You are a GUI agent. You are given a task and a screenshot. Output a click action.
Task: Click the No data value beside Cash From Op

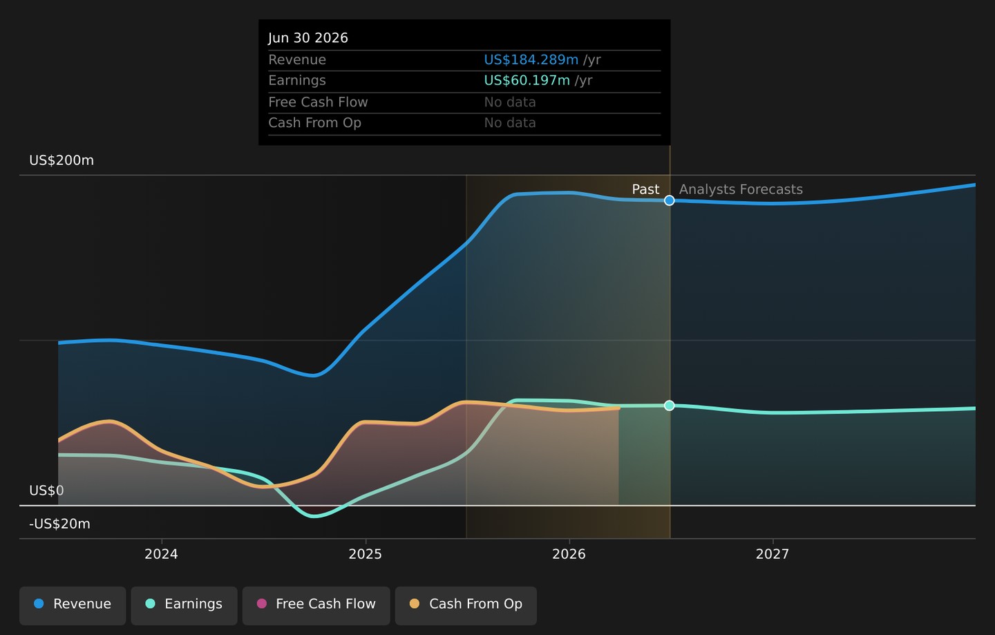tap(510, 123)
